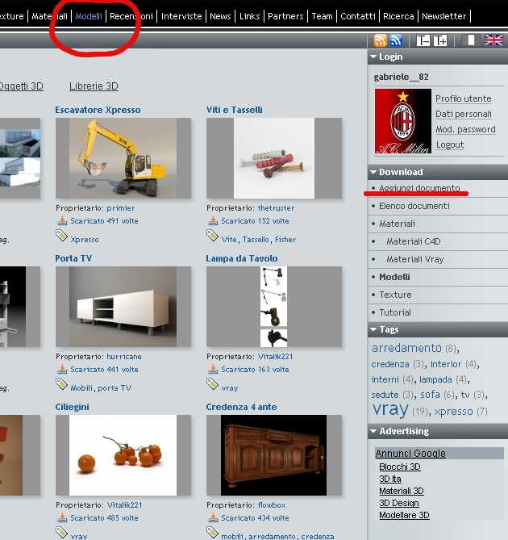This screenshot has height=540, width=508.
Task: Click the Logout link
Action: click(x=450, y=144)
